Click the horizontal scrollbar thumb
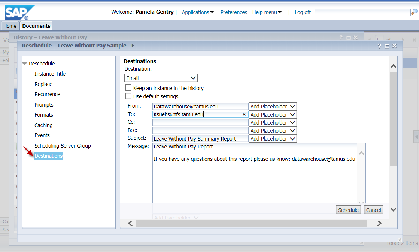 (252, 223)
